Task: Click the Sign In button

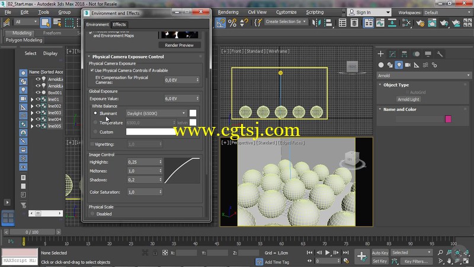Action: pyautogui.click(x=369, y=12)
